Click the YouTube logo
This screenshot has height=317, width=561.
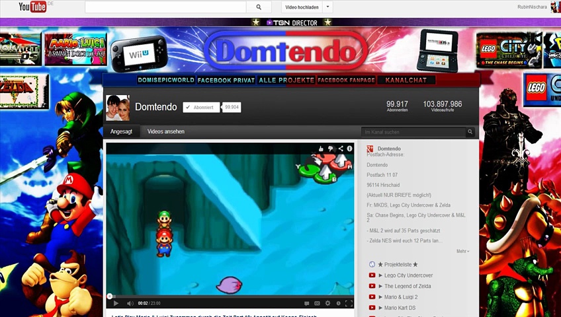click(x=32, y=7)
